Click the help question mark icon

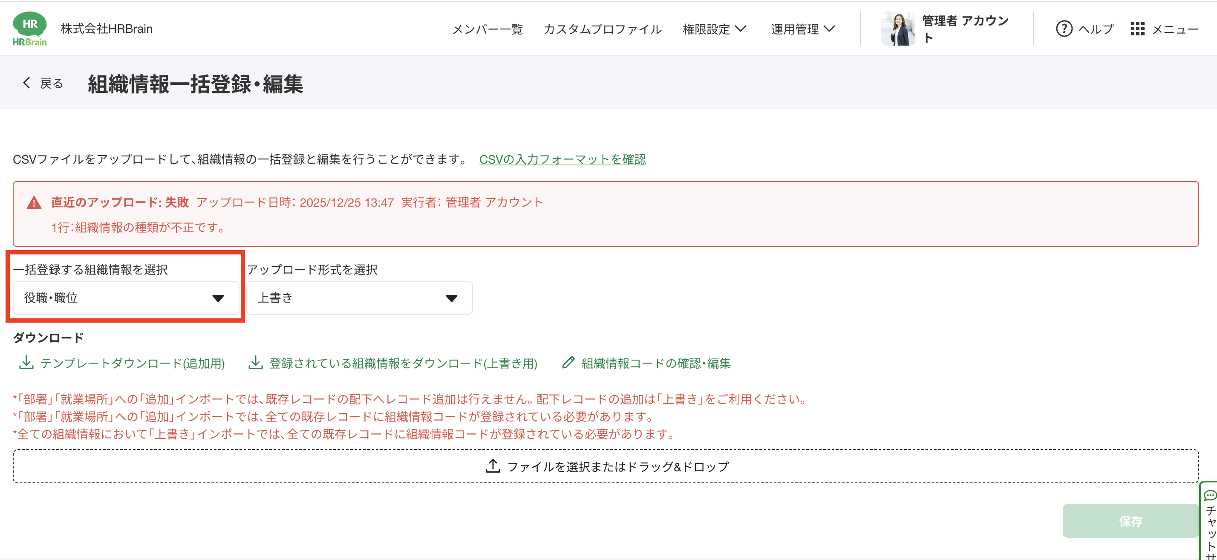click(x=1064, y=29)
